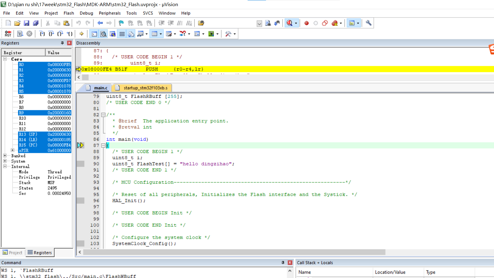This screenshot has height=278, width=494.
Task: Collapse code fold at line 87
Action: click(103, 145)
